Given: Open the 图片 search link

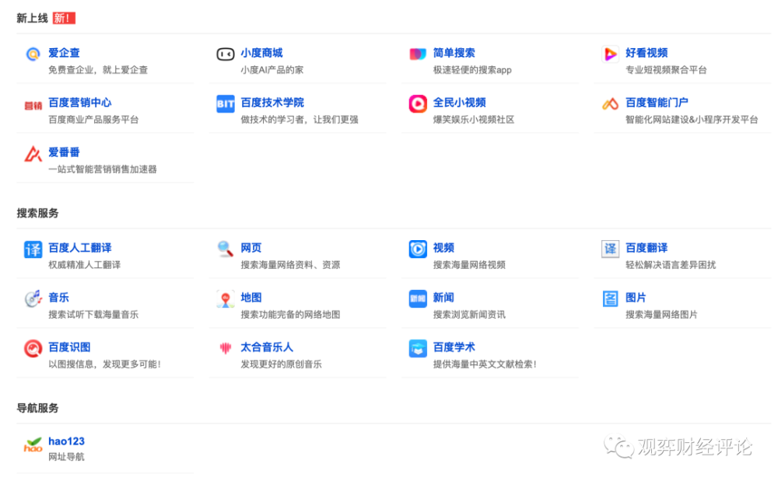Looking at the screenshot, I should click(x=636, y=298).
